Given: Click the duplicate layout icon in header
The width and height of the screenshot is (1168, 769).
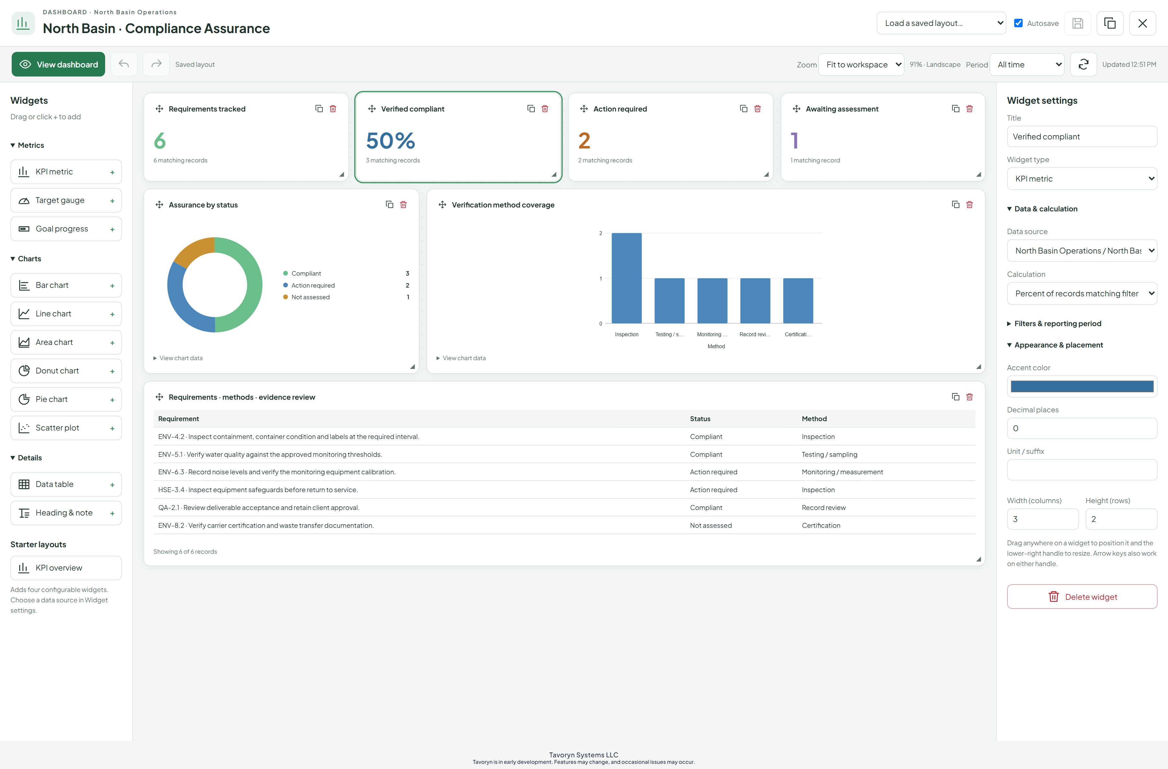Looking at the screenshot, I should 1110,23.
